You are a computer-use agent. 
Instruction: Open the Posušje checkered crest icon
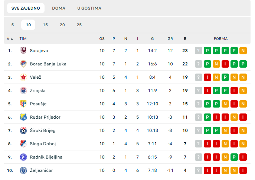[23, 104]
